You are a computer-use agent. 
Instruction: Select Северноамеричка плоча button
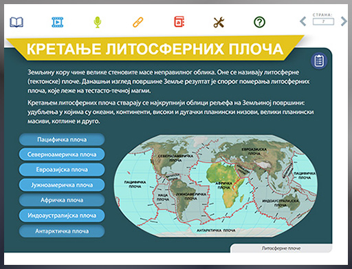62,155
